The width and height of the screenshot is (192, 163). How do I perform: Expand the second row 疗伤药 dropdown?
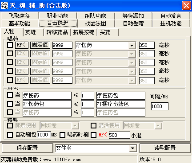point(132,54)
